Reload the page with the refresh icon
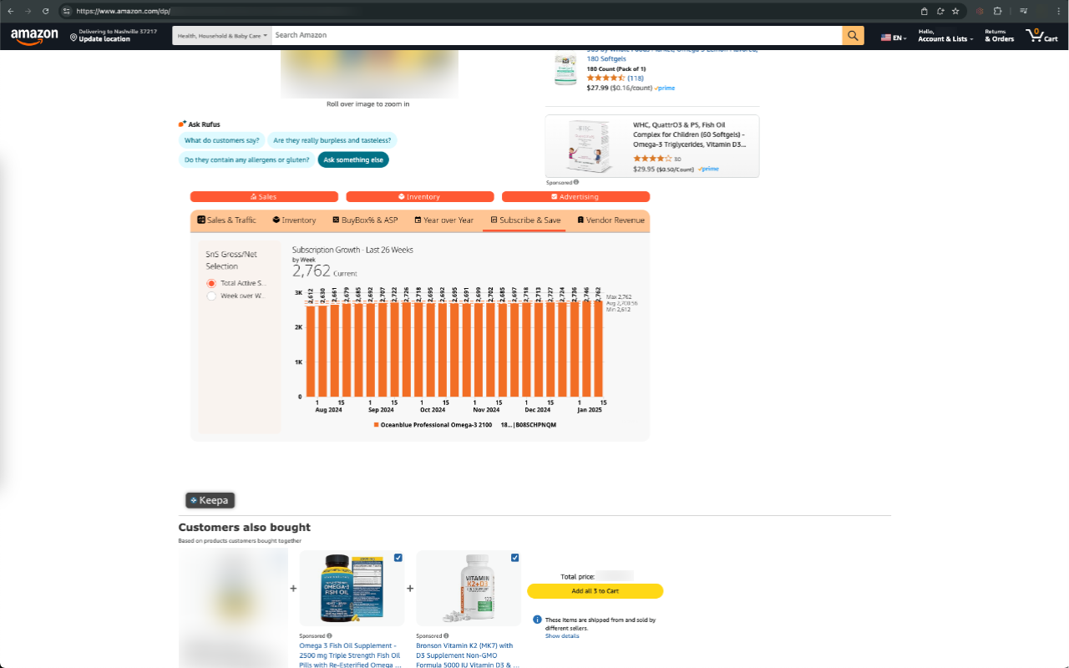This screenshot has height=668, width=1069. [45, 11]
